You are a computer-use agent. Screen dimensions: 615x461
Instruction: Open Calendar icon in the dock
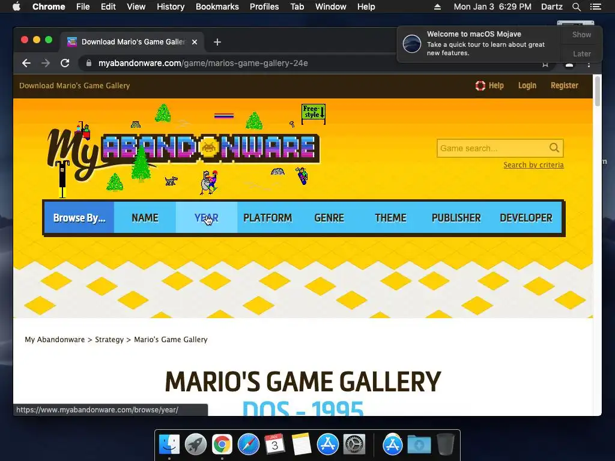[274, 445]
